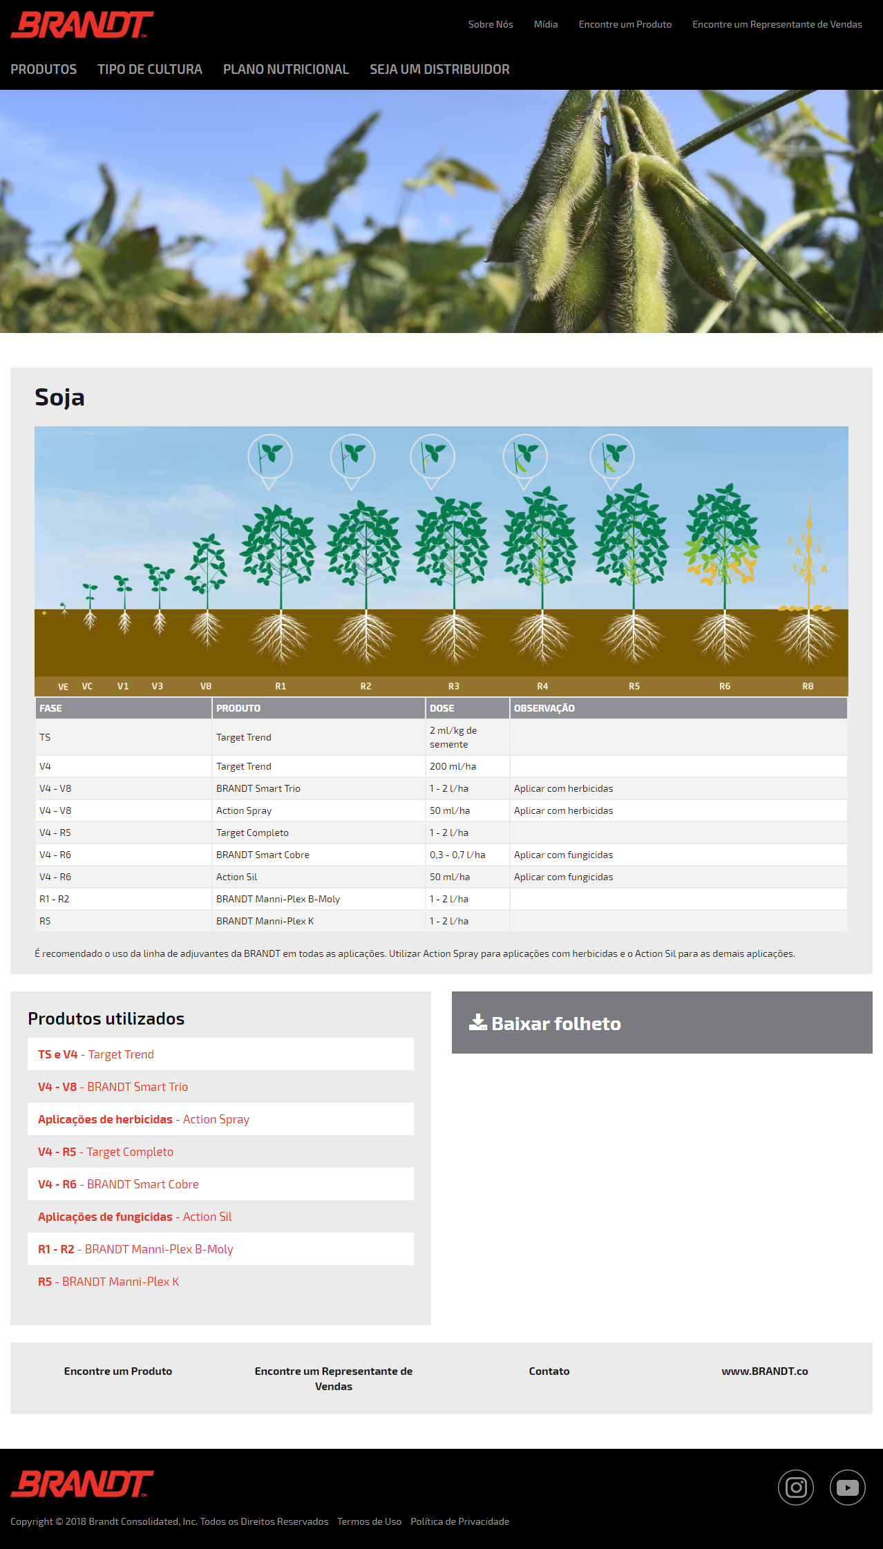Click the Baixar folheto button
Screen dimensions: 883x1549
coord(662,1023)
